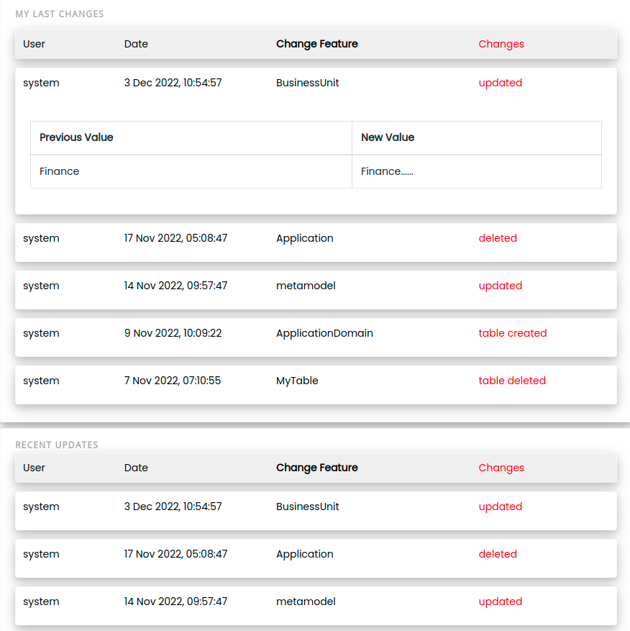Click the Previous Value cell showing Finance
Viewport: 630px width, 631px height.
191,171
